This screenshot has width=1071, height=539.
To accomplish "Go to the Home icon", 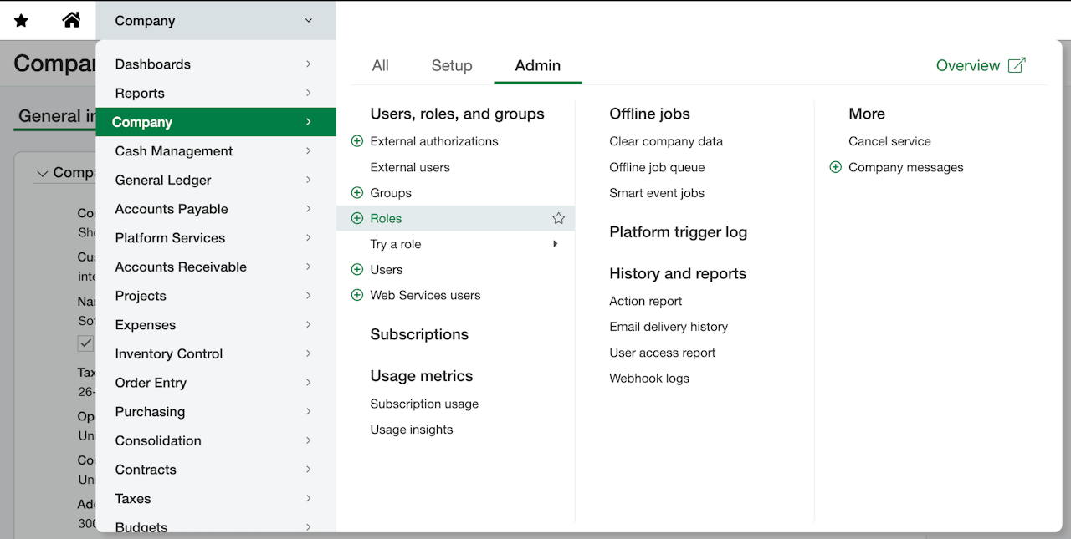I will [x=72, y=20].
